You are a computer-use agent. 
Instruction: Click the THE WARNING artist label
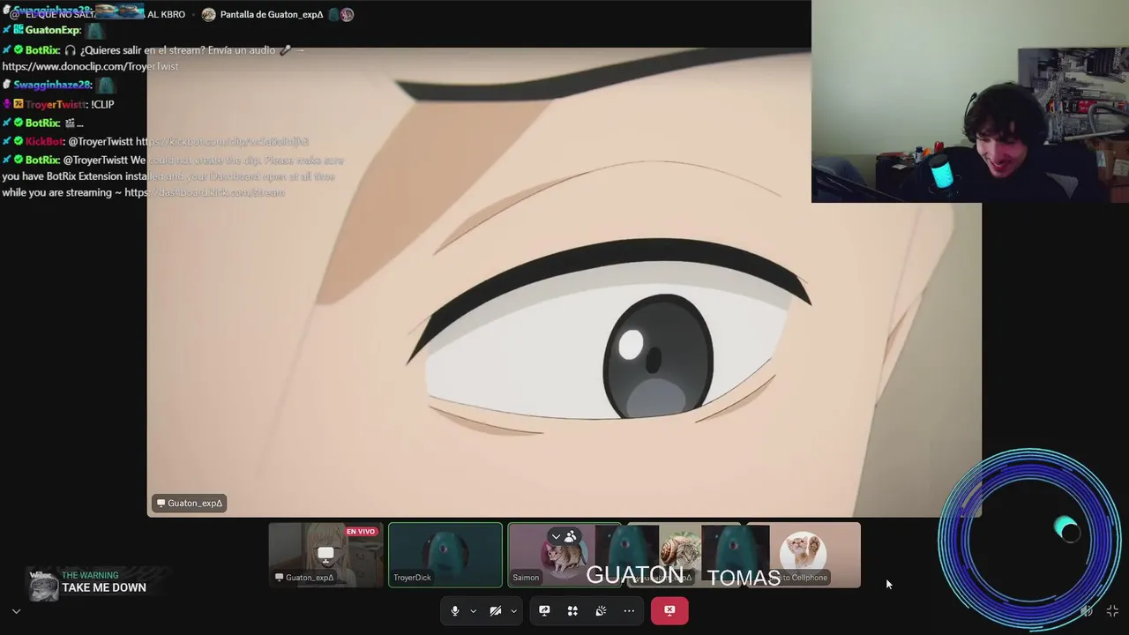pyautogui.click(x=90, y=575)
